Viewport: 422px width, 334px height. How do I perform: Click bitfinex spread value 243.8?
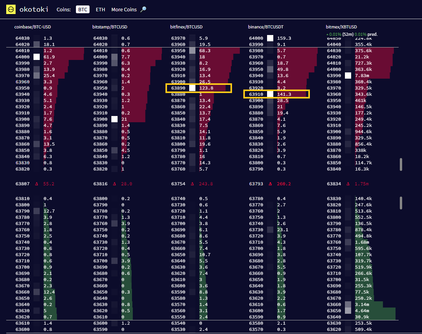pos(206,184)
